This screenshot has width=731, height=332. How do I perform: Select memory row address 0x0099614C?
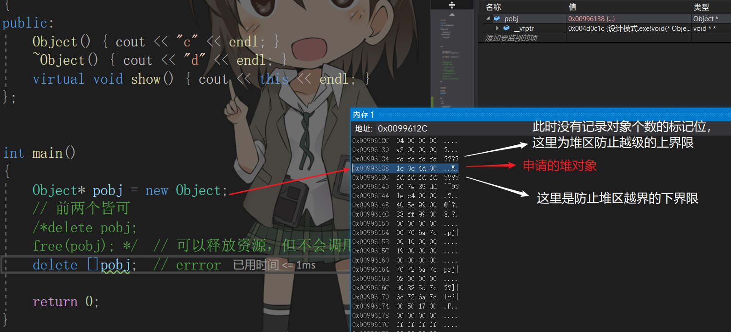click(371, 214)
